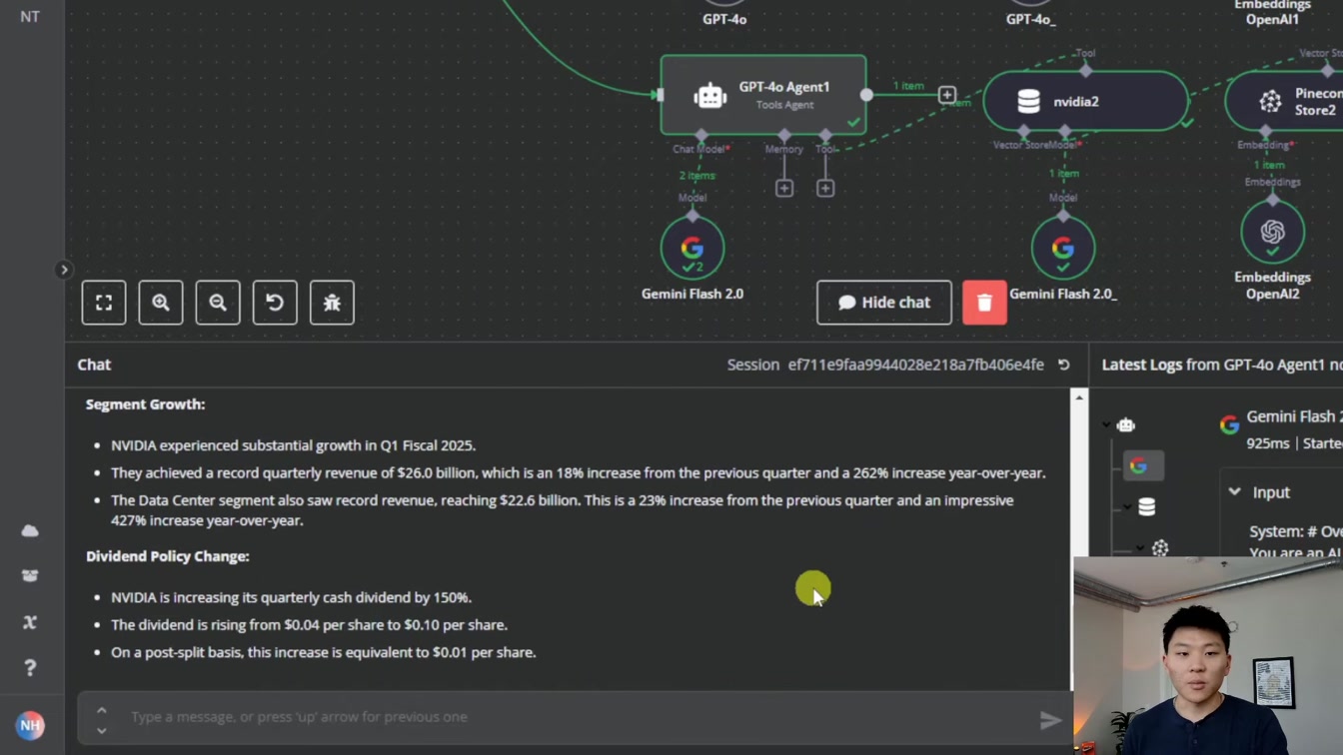Select the robot agent log entry
This screenshot has width=1343, height=755.
click(1126, 424)
